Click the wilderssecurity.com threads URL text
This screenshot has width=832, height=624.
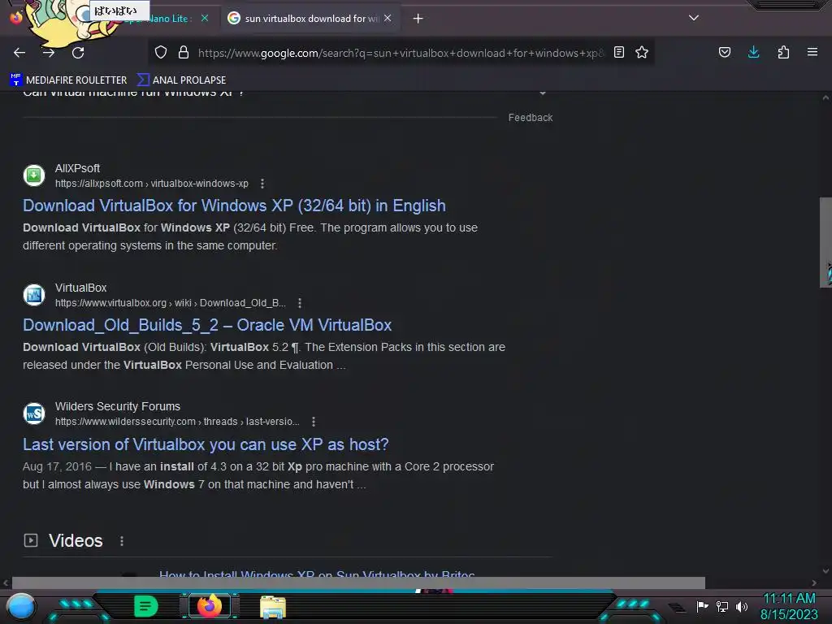click(177, 422)
